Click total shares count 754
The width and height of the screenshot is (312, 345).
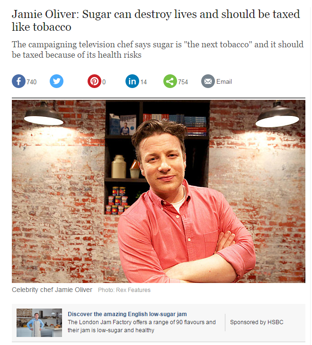tap(183, 82)
